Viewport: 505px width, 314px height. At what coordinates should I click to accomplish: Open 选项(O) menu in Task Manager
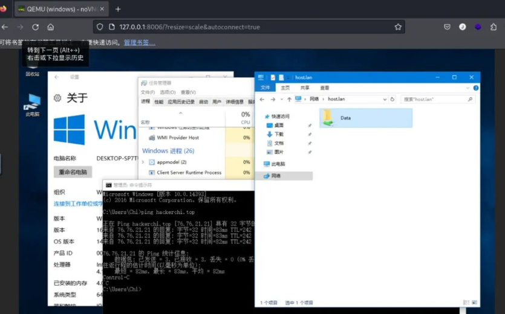[168, 92]
